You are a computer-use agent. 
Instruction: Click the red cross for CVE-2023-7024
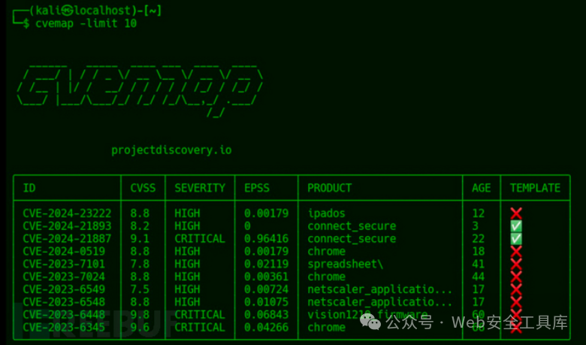[x=516, y=277]
